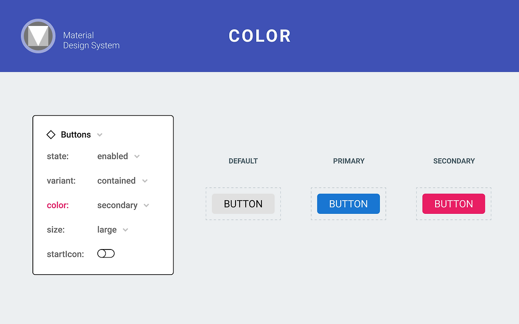Click the dropdown arrow beside secondary

146,205
